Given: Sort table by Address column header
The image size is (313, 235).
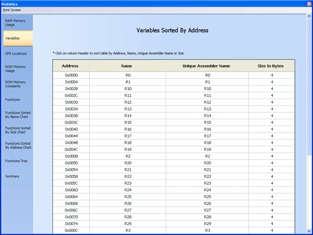Looking at the screenshot, I should [71, 66].
